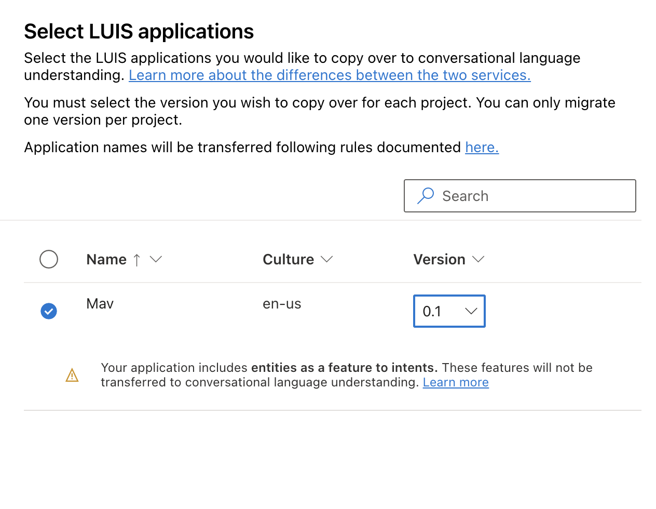
Task: Click the en-us culture cell
Action: tap(282, 304)
